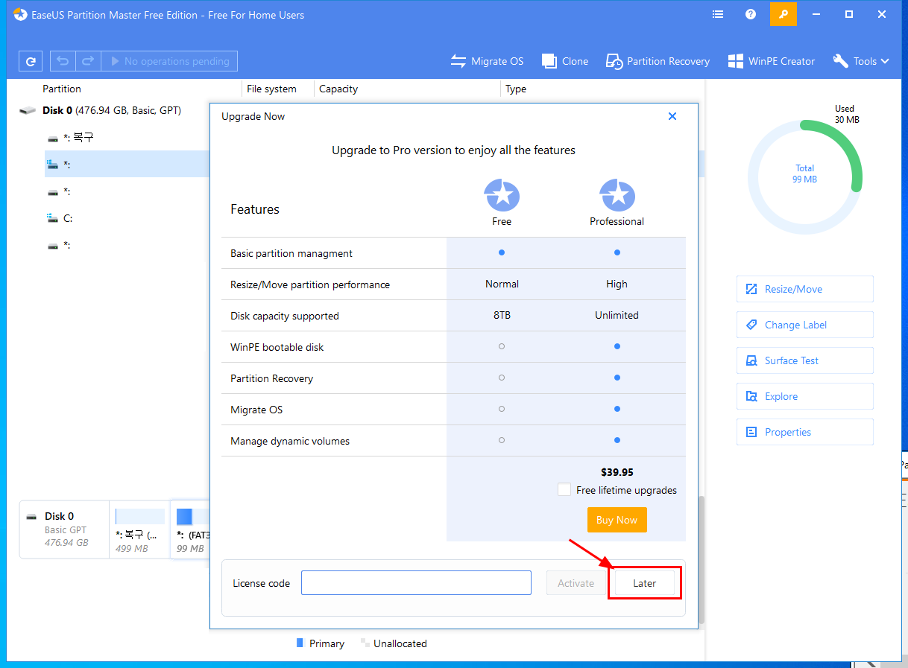Click the Capacity column header

[338, 89]
